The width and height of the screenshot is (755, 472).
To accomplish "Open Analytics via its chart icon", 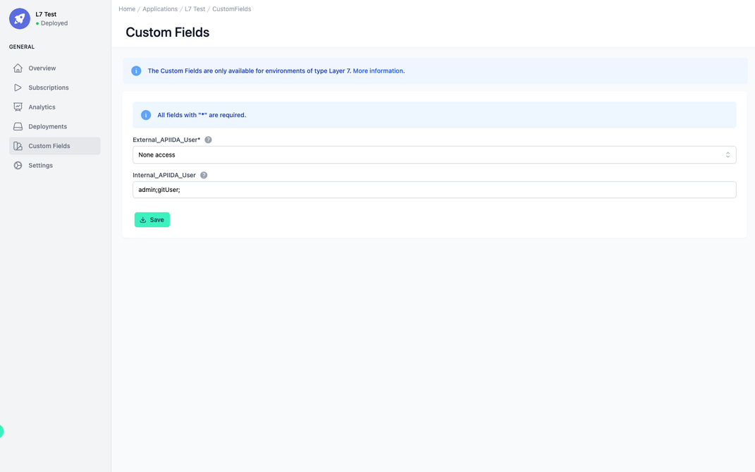I will 18,107.
